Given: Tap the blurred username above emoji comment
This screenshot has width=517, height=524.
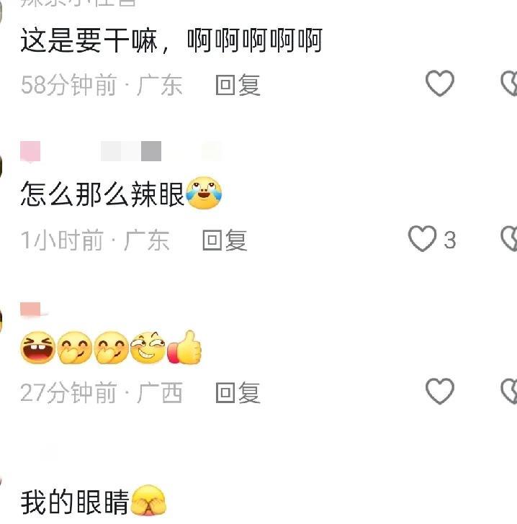Looking at the screenshot, I should [x=33, y=309].
